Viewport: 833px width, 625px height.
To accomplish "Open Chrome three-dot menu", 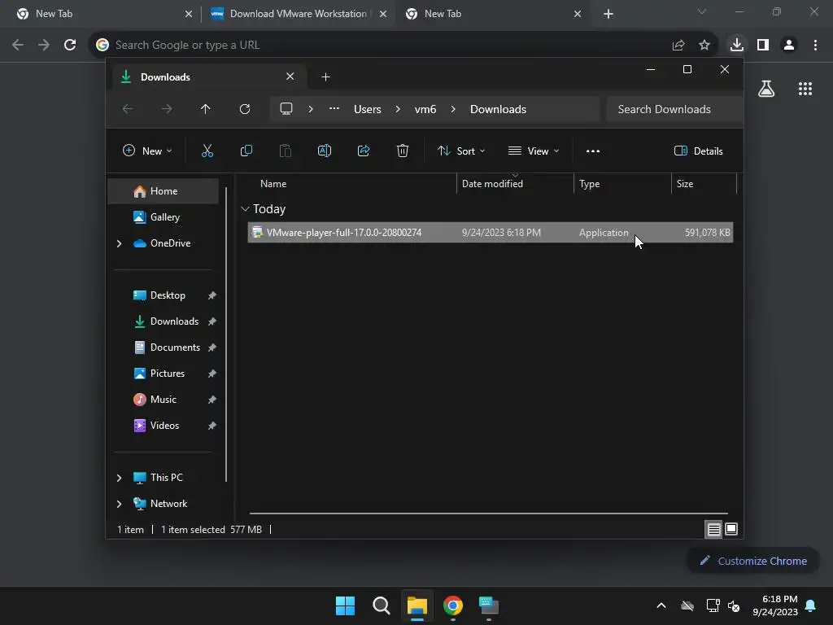I will (x=815, y=46).
